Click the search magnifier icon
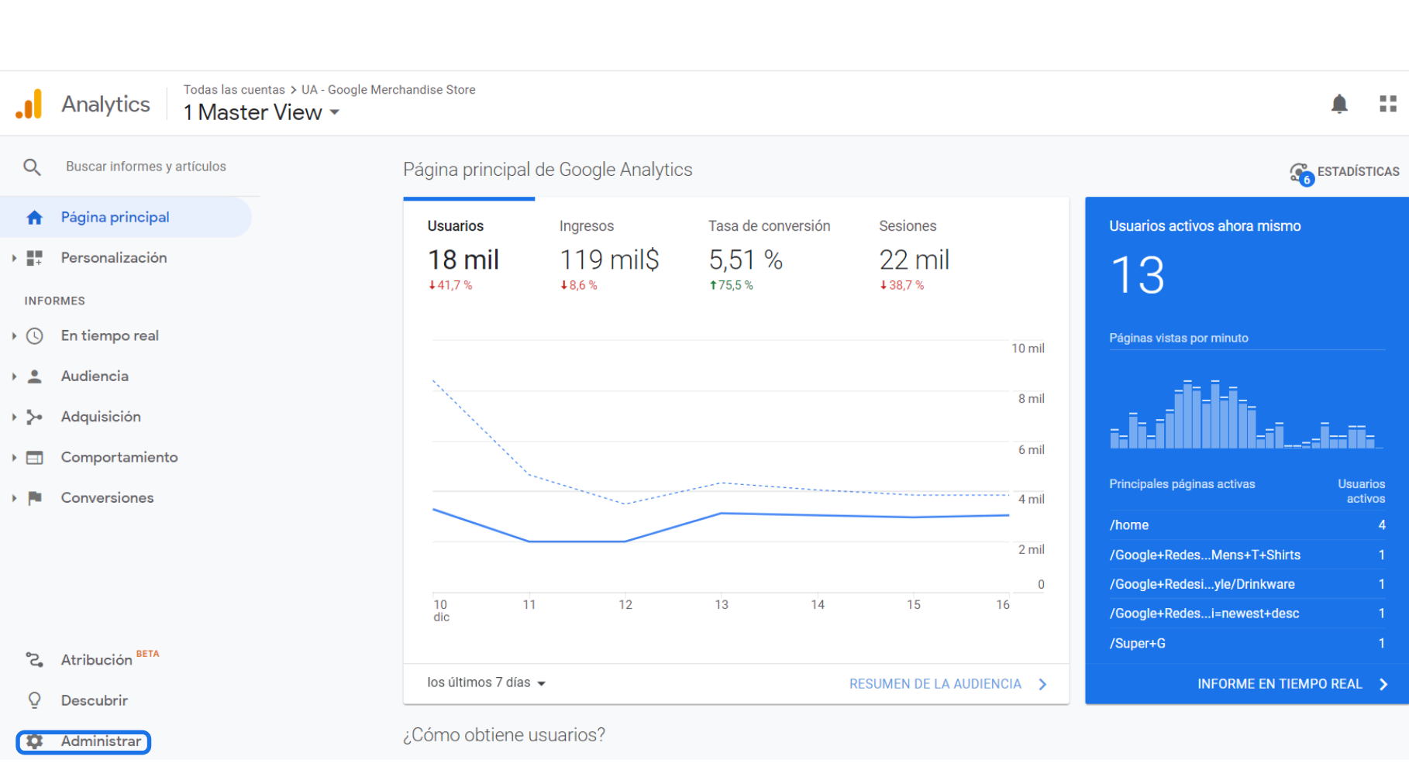This screenshot has width=1409, height=770. pyautogui.click(x=32, y=167)
